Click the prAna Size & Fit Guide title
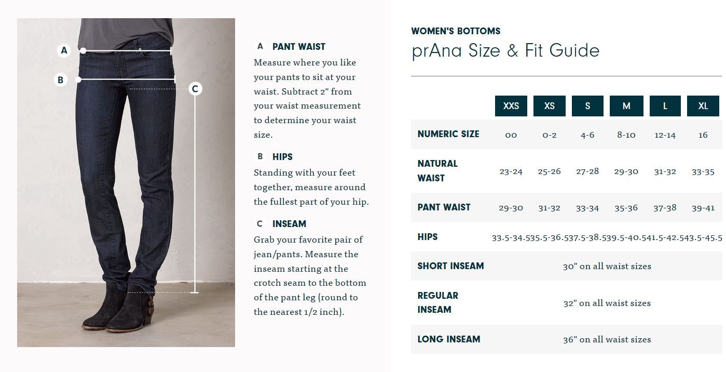The height and width of the screenshot is (372, 726). click(505, 51)
